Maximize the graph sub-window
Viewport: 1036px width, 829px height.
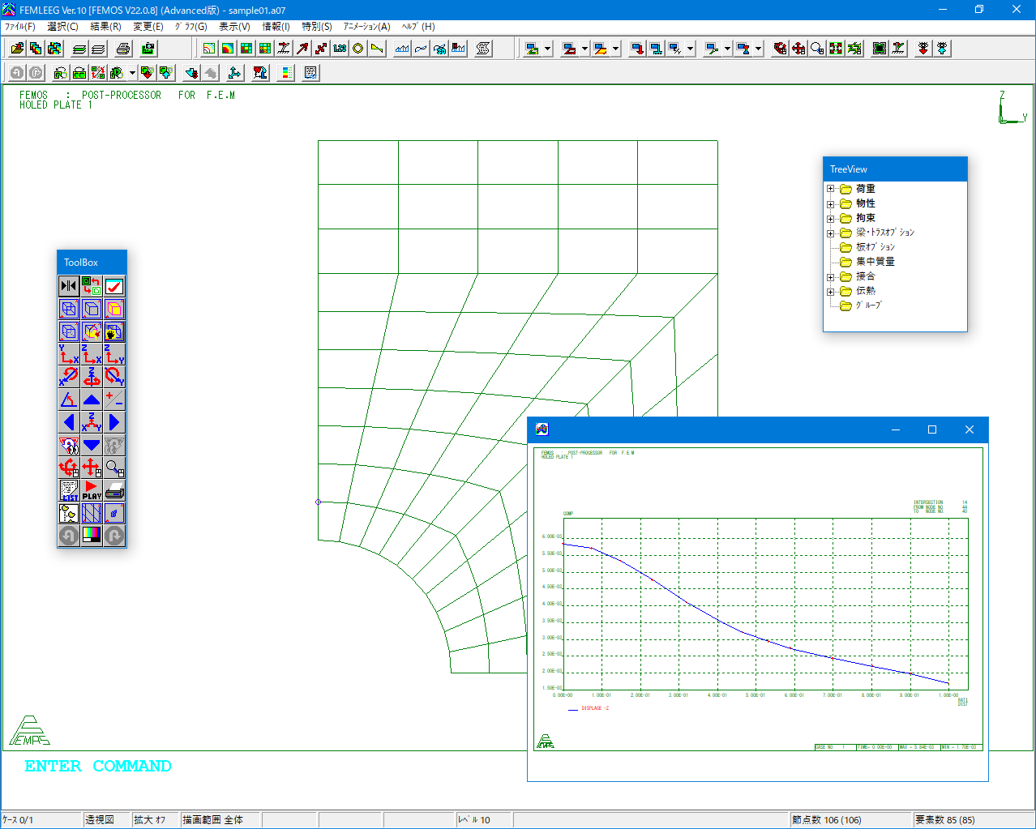tap(932, 429)
